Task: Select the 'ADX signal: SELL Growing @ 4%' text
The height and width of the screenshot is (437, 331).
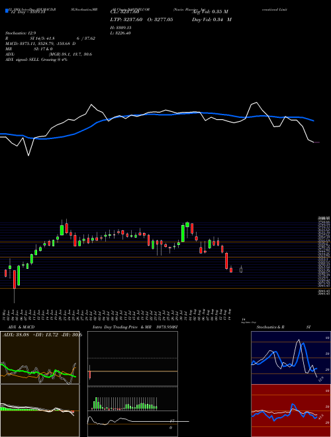Action: pos(36,60)
